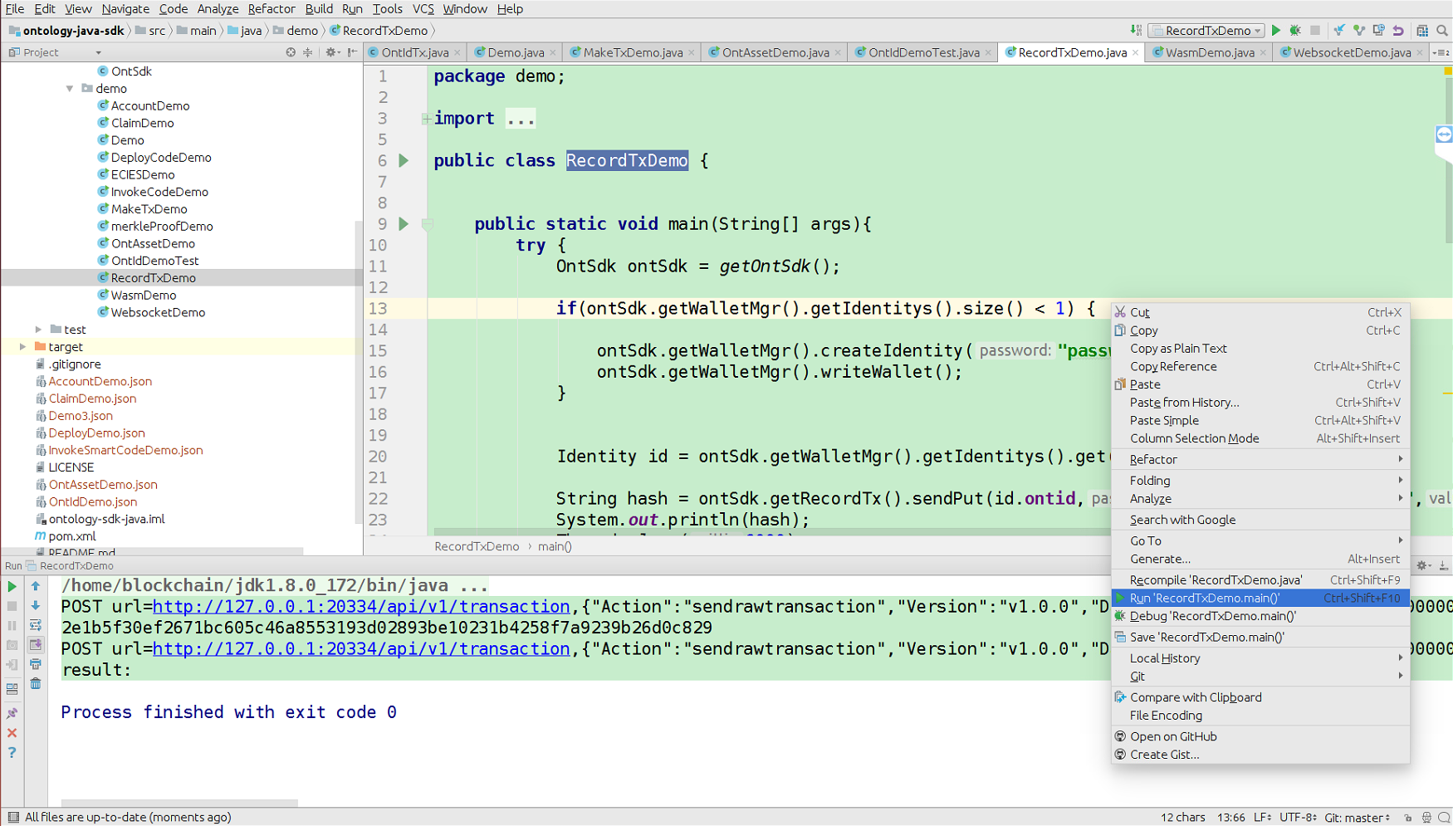
Task: Change UTF-8 file encoding in status bar
Action: click(x=1299, y=818)
